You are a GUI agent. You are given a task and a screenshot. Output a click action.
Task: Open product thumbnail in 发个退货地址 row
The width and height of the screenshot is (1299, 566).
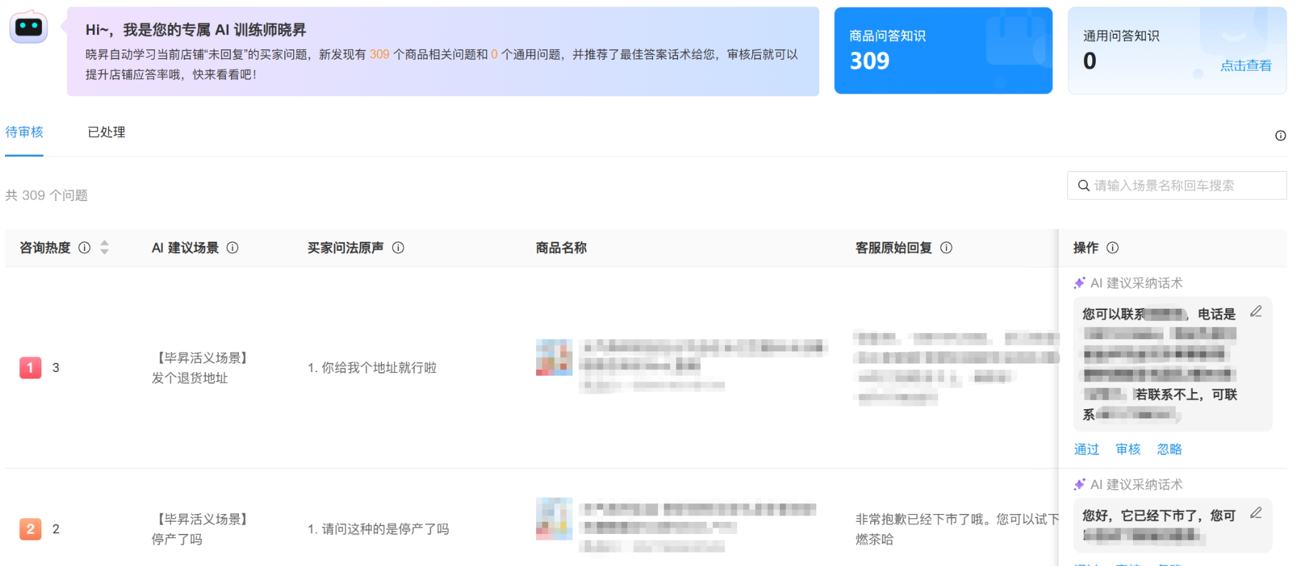click(554, 357)
